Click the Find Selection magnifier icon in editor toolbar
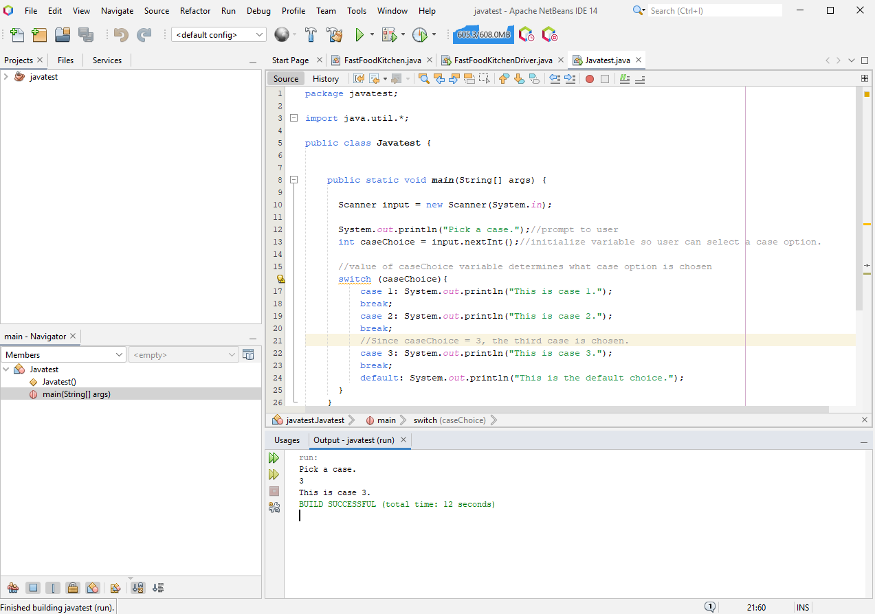The width and height of the screenshot is (875, 614). tap(424, 79)
